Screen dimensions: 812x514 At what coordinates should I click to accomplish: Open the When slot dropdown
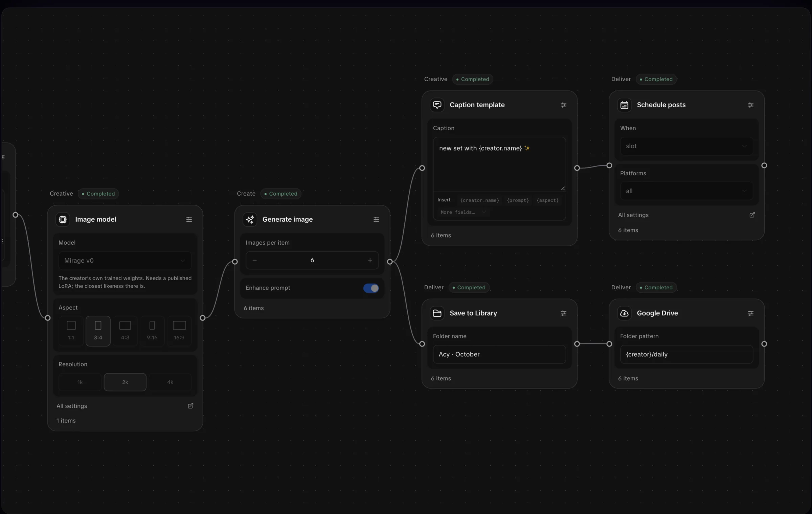point(687,146)
